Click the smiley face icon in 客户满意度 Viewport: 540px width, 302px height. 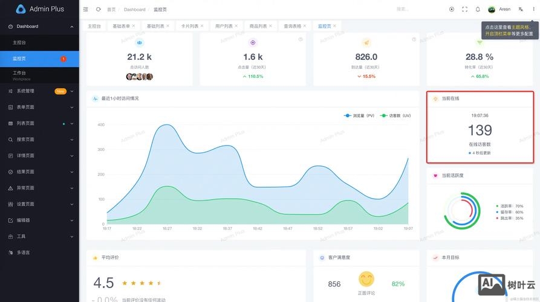[366, 279]
